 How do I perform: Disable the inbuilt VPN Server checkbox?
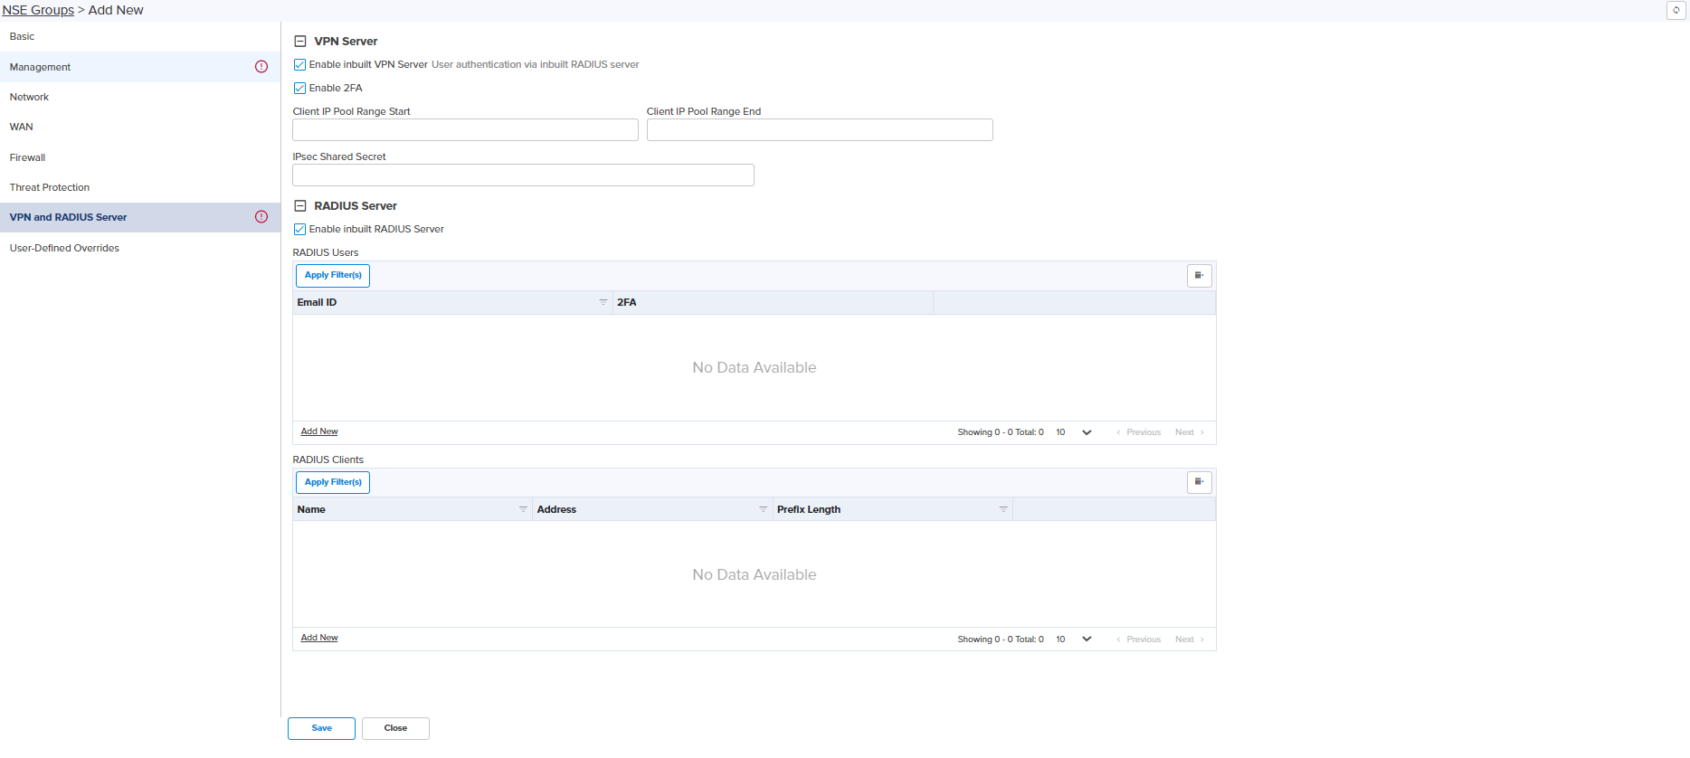(x=299, y=65)
